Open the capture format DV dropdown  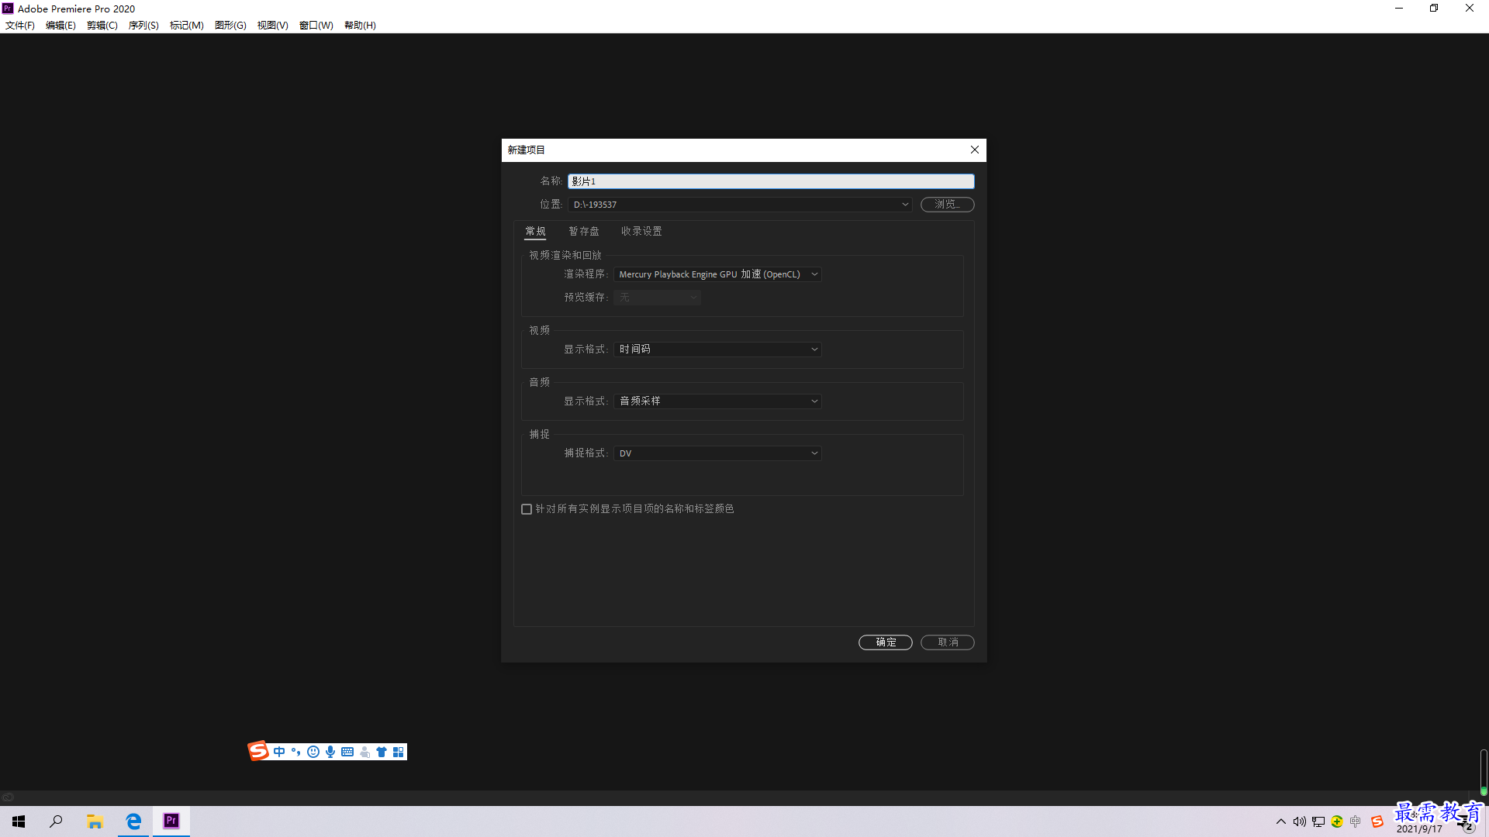click(717, 453)
